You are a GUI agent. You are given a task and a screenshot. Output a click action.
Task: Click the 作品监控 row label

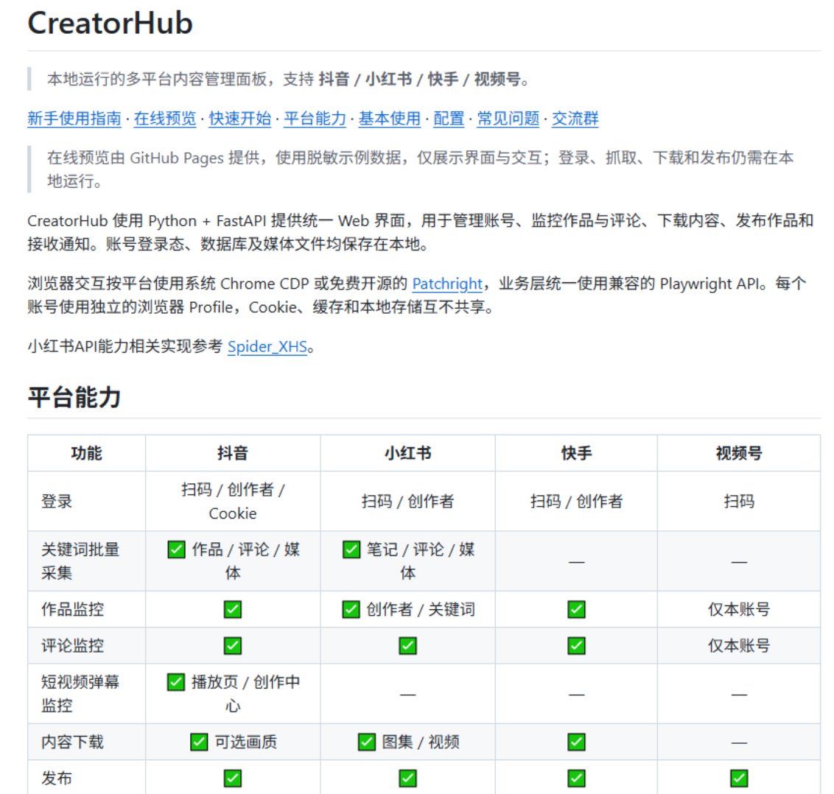click(72, 609)
